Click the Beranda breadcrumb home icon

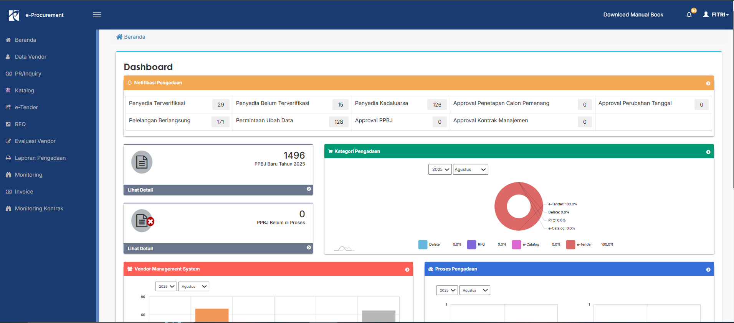pos(119,37)
